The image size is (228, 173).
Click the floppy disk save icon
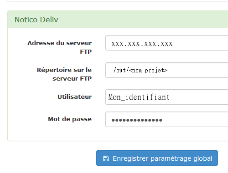[x=106, y=158]
